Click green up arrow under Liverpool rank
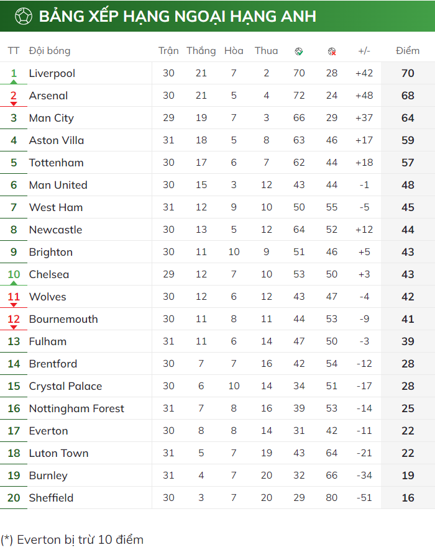435x550 pixels. [14, 82]
